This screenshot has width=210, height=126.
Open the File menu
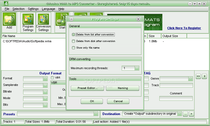point(7,9)
